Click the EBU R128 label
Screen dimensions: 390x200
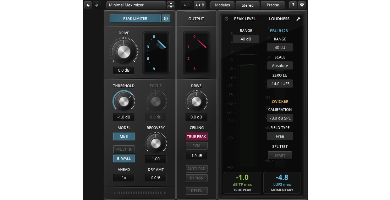[279, 31]
